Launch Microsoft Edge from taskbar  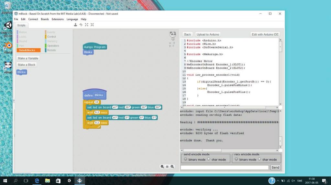pyautogui.click(x=37, y=180)
